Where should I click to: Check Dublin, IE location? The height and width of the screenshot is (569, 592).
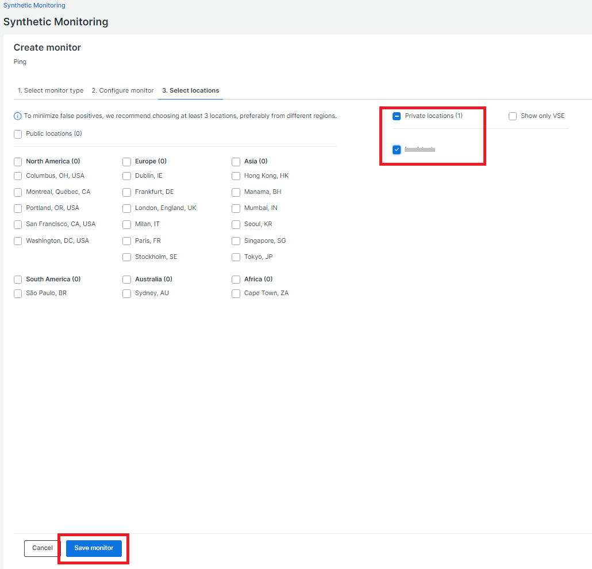coord(126,176)
